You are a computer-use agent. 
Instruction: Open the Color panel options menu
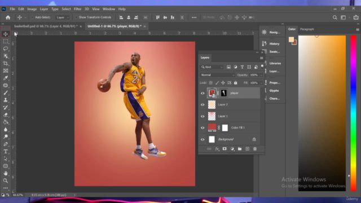pyautogui.click(x=358, y=29)
